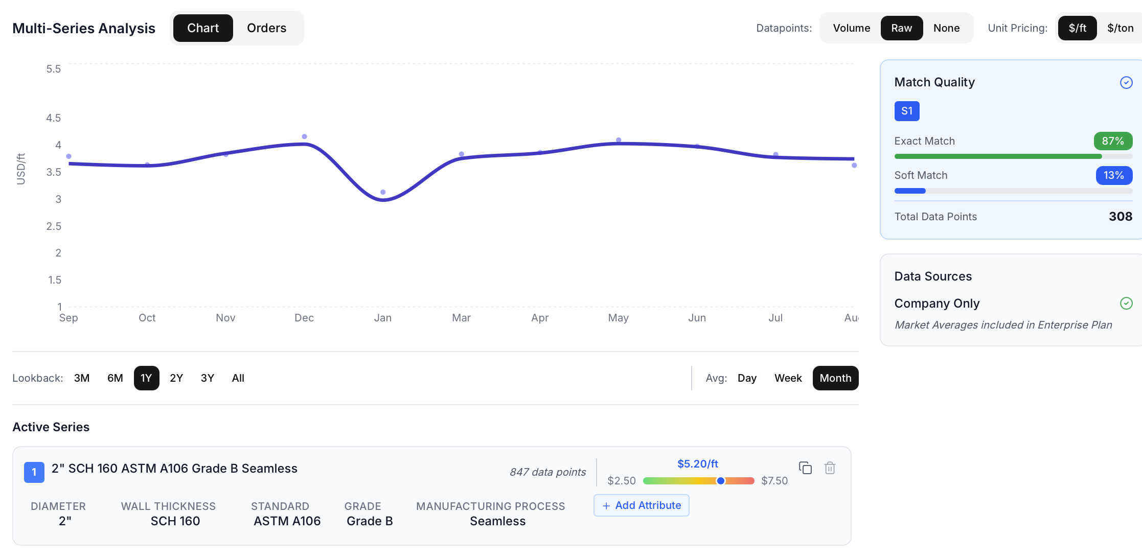Switch unit pricing to $/ton
1142x559 pixels.
(1121, 28)
